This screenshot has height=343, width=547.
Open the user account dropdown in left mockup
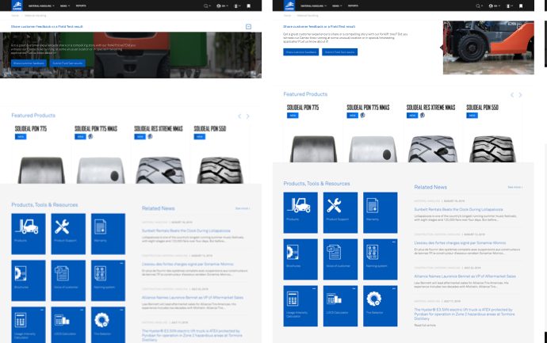[237, 6]
